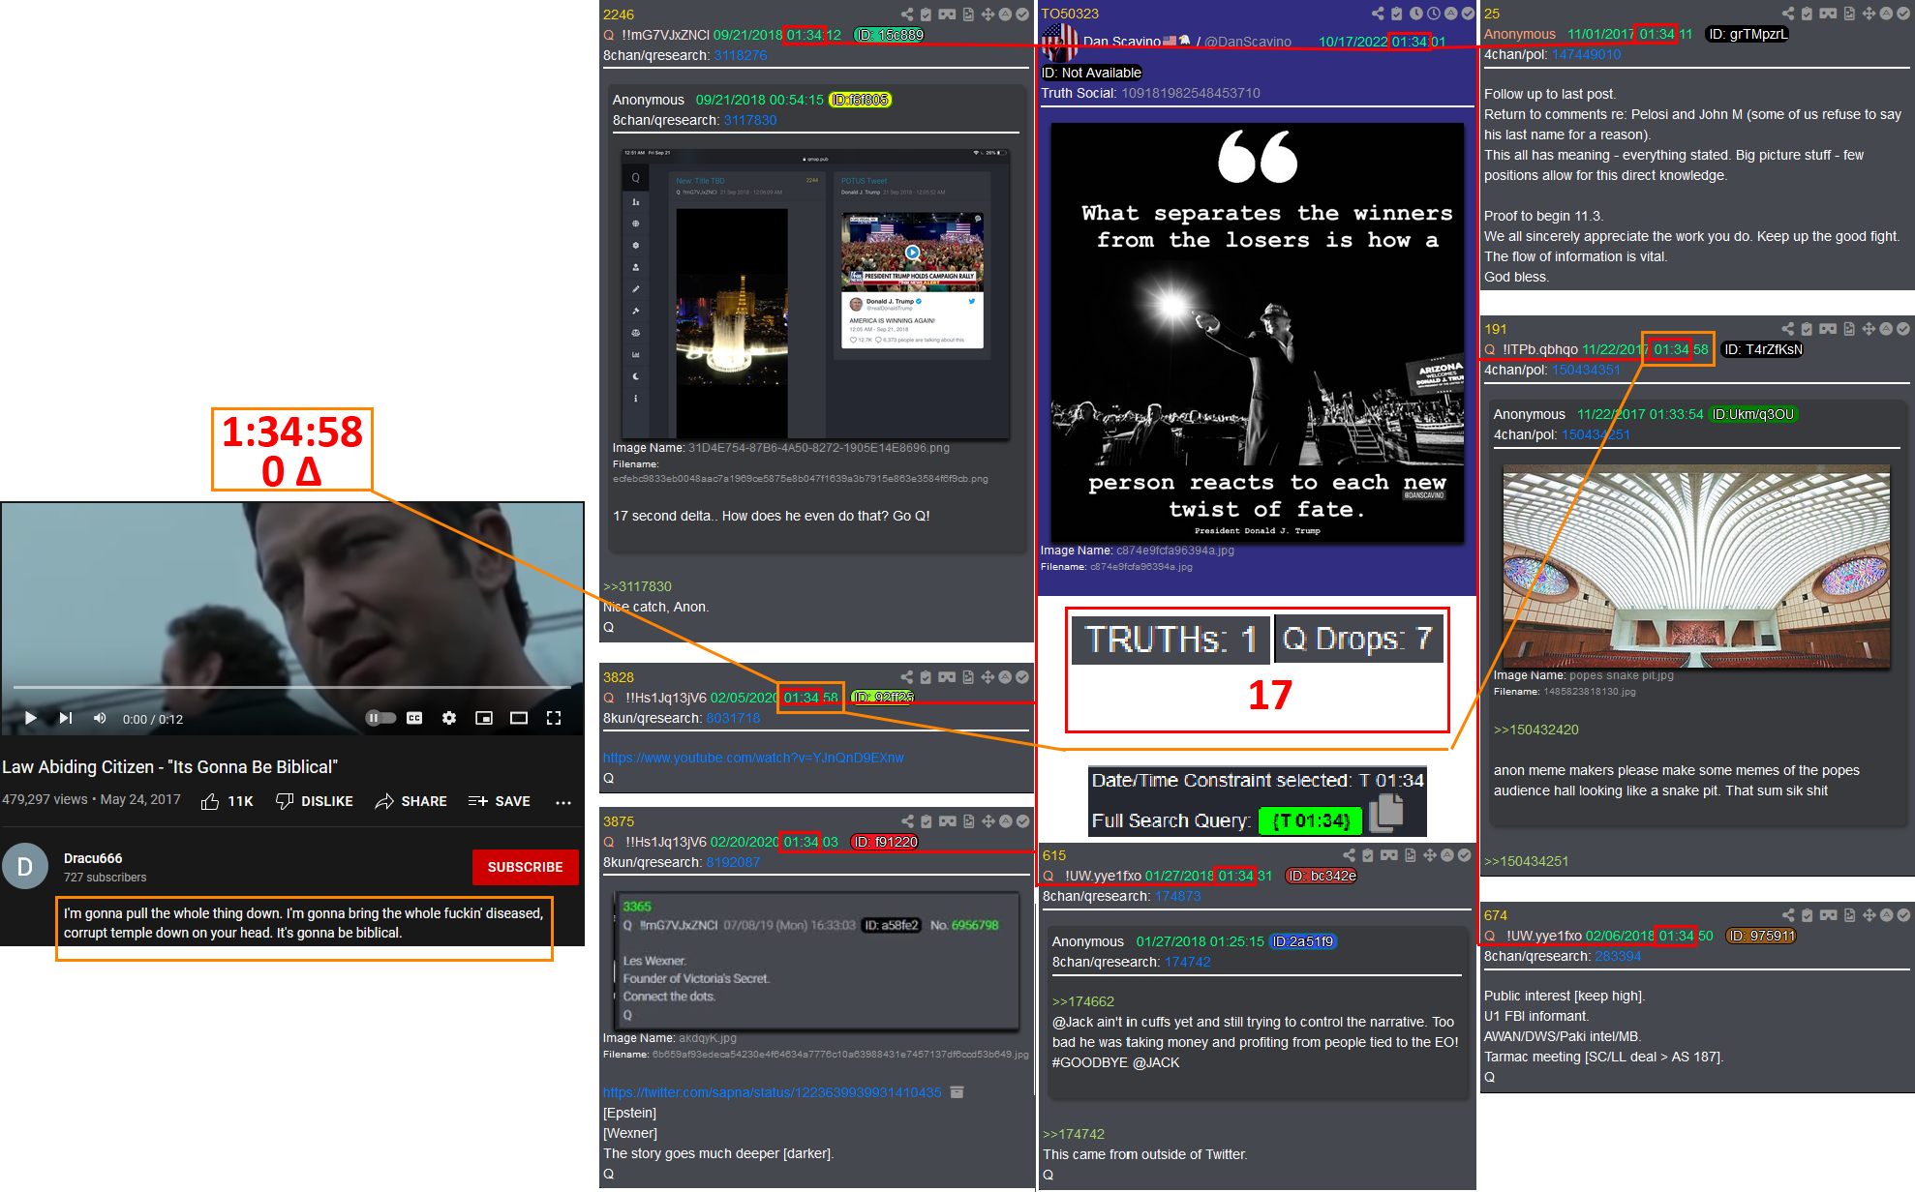
Task: Open the YouTube watch link in post 3828
Action: coord(753,758)
